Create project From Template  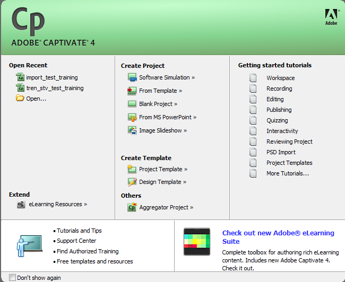point(160,91)
